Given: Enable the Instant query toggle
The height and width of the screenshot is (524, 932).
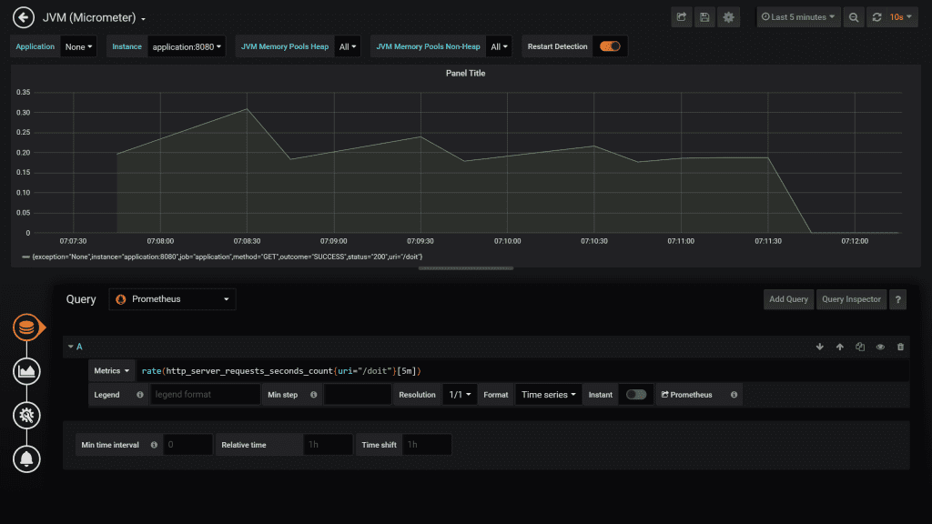Looking at the screenshot, I should (636, 395).
